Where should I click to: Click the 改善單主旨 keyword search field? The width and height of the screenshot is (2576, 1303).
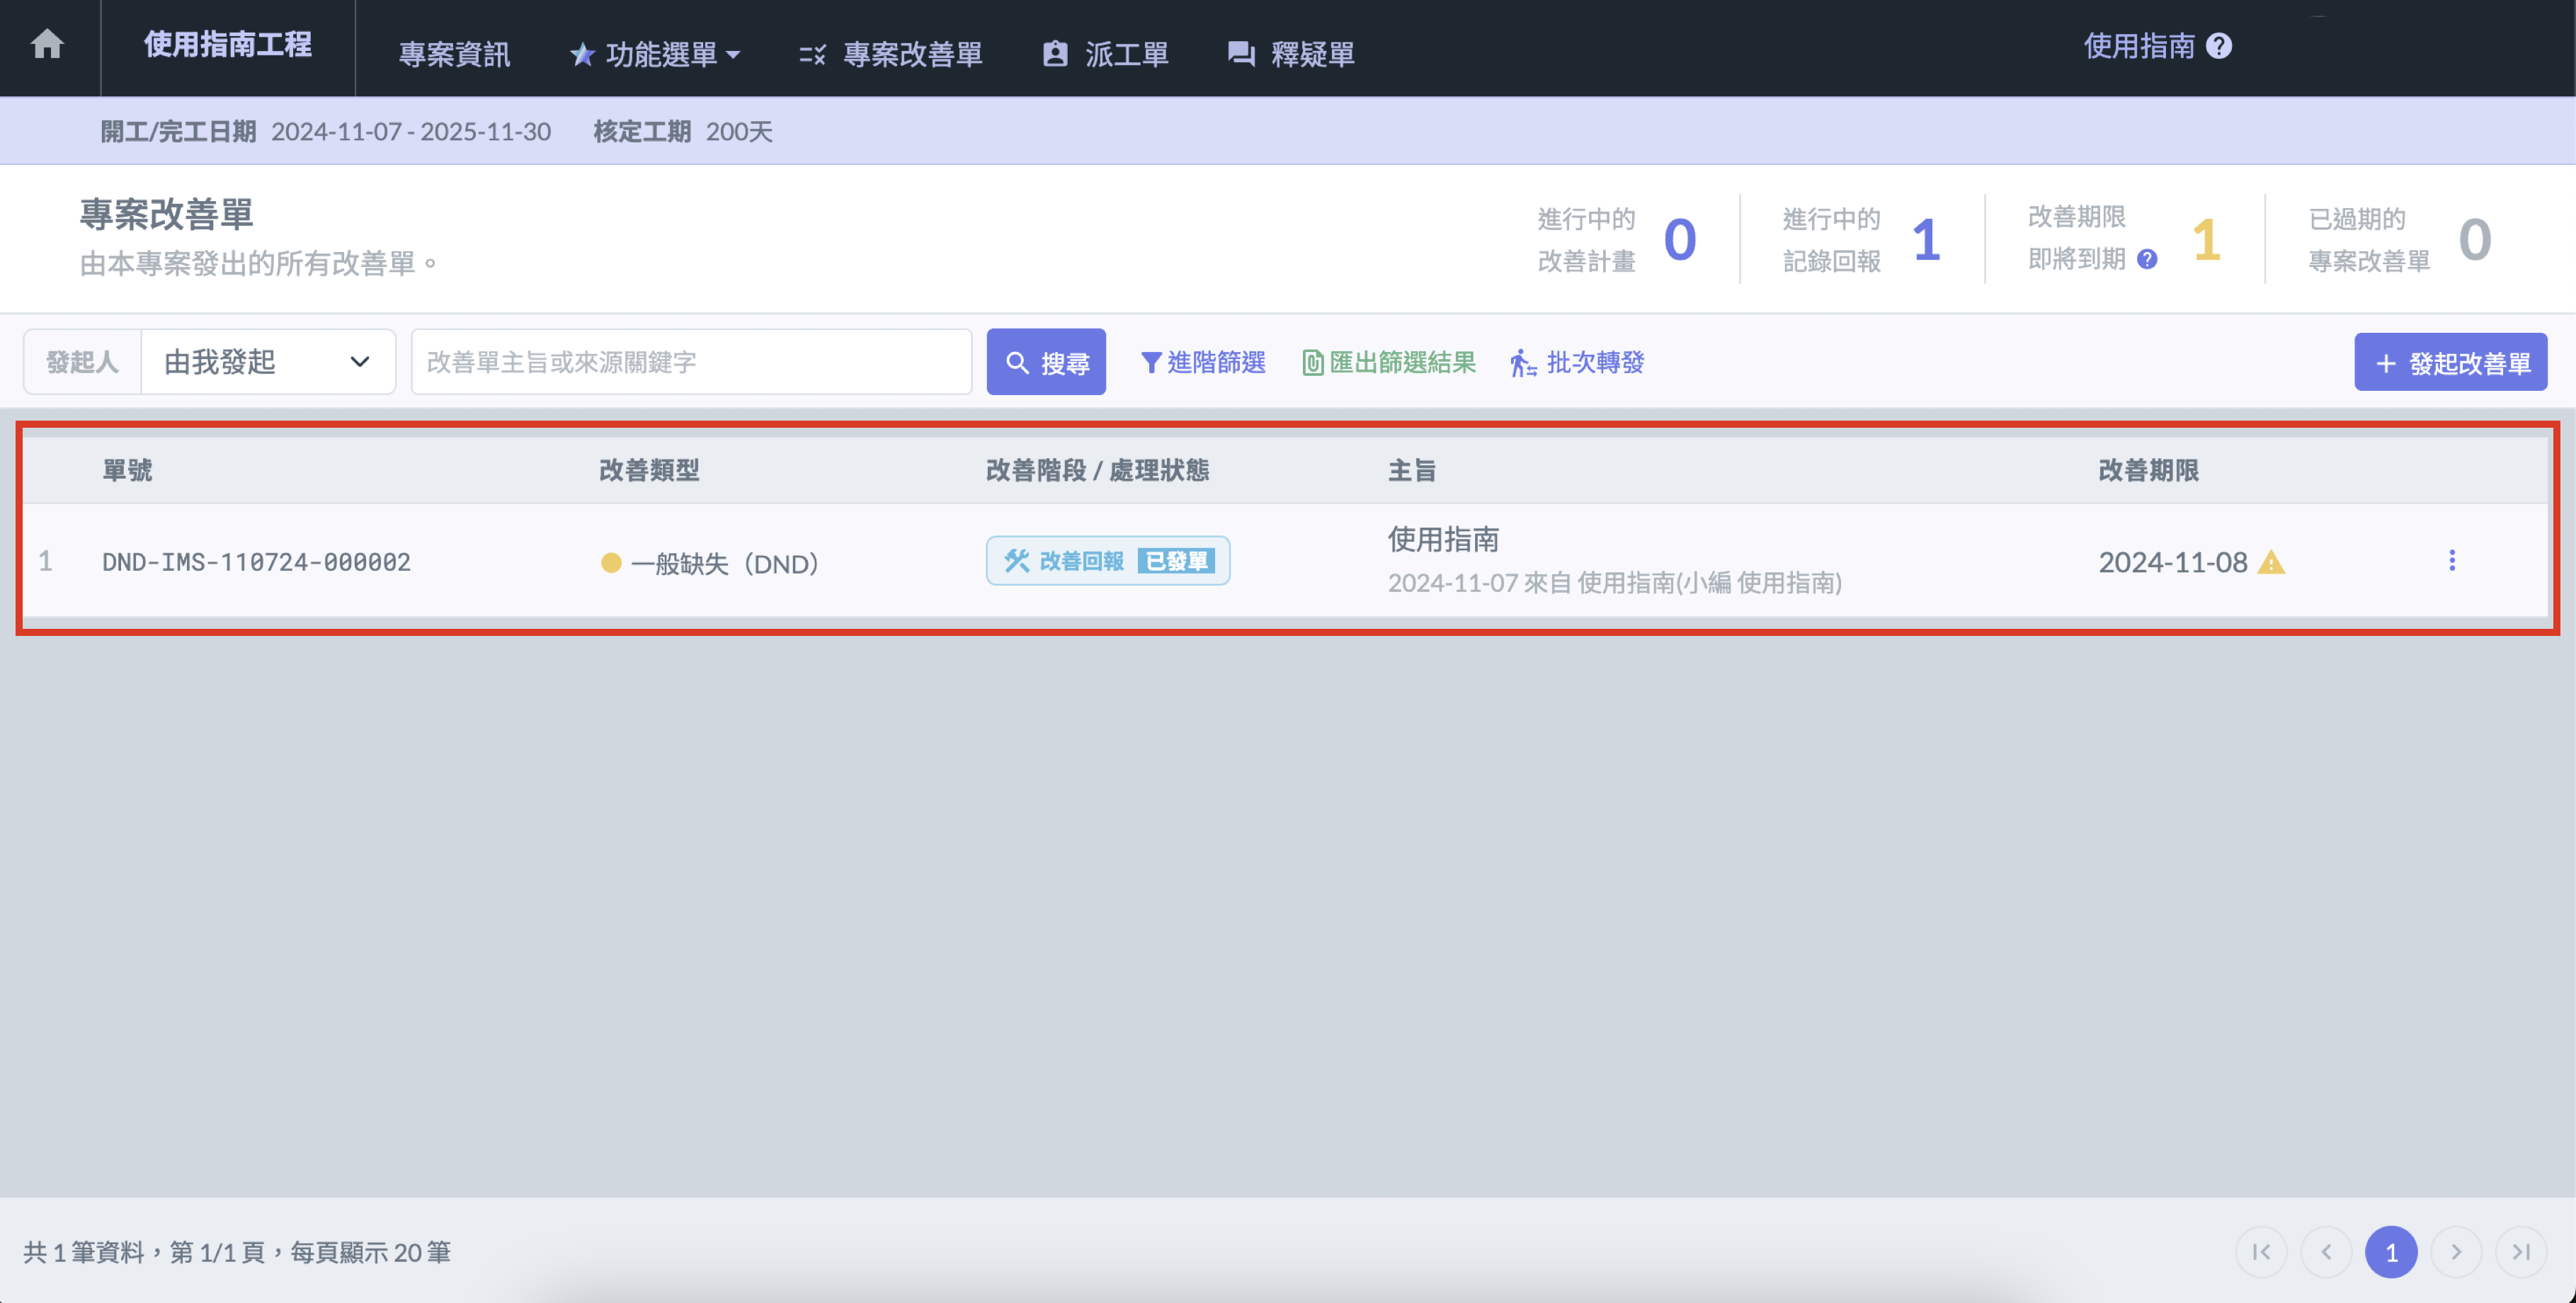coord(690,362)
